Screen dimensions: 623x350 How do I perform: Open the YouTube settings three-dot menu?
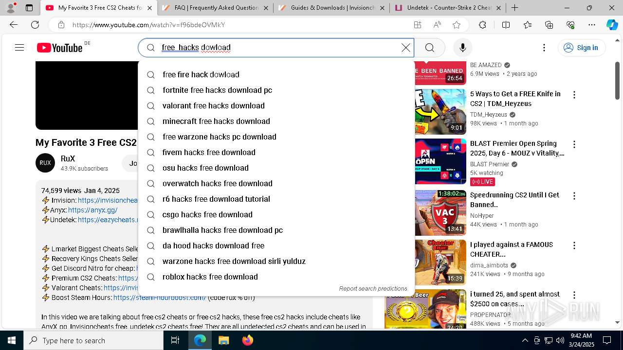[x=544, y=48]
